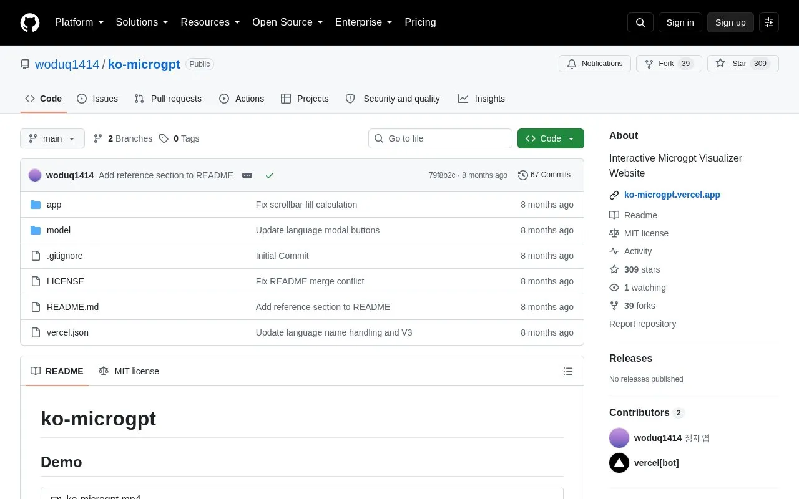Go to GitHub homepage via Octocat logo
Screen dimensions: 799x499
(30, 22)
